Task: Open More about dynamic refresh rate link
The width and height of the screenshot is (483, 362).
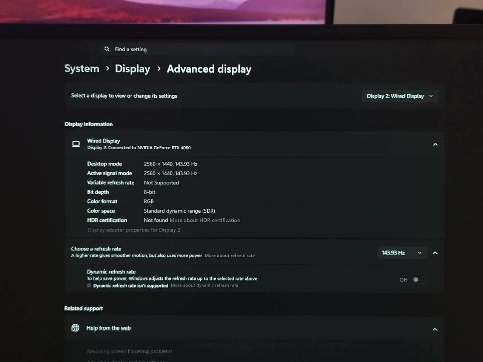Action: [x=205, y=285]
